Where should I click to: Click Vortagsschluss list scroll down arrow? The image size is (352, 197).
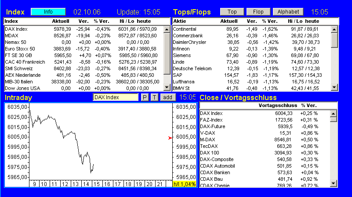pyautogui.click(x=334, y=183)
